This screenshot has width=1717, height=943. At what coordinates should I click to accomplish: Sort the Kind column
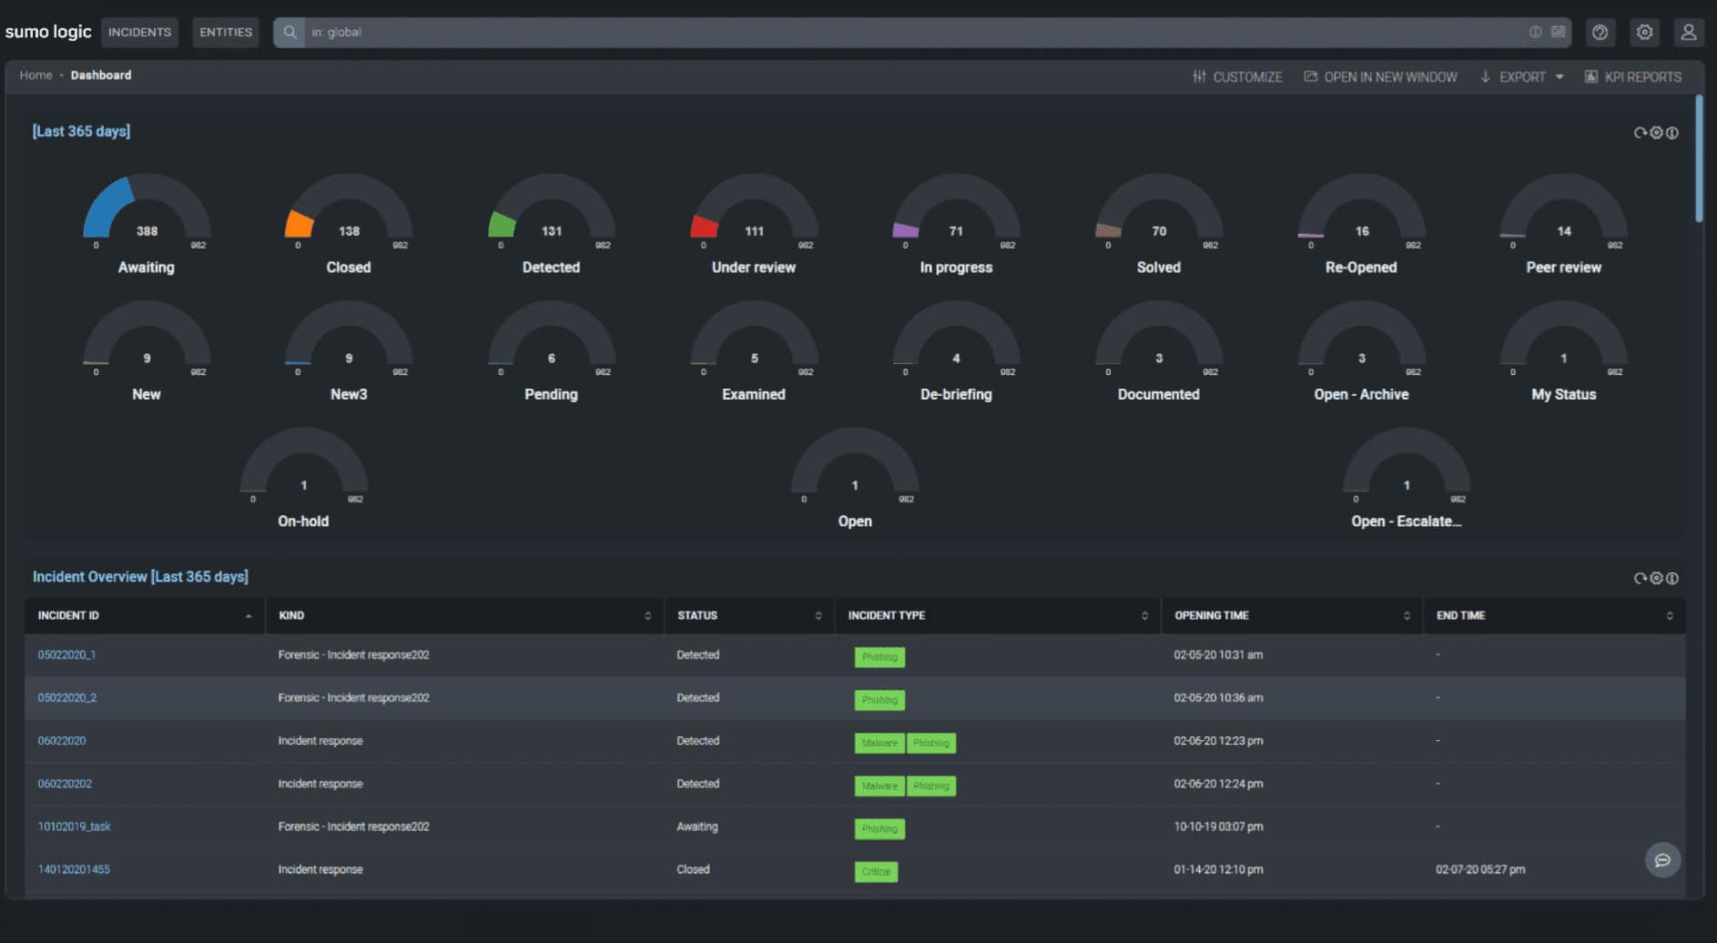[x=647, y=616]
